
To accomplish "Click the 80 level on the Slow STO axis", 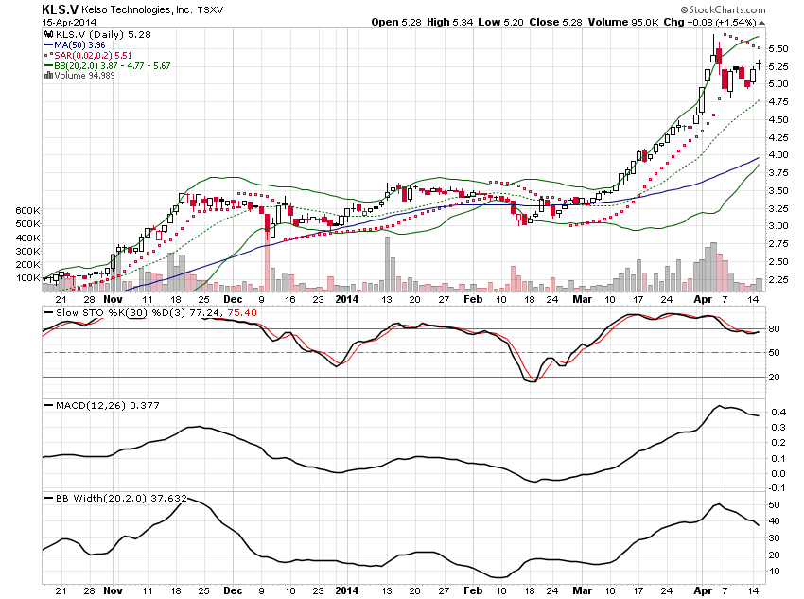I will pyautogui.click(x=775, y=329).
